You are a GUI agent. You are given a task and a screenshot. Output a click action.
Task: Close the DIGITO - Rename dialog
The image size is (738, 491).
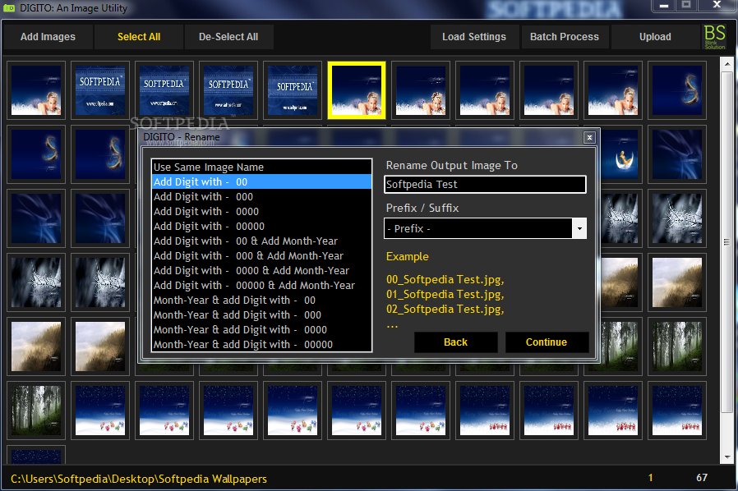tap(588, 137)
